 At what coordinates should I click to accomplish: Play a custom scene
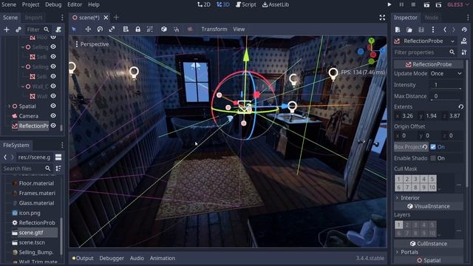point(438,4)
